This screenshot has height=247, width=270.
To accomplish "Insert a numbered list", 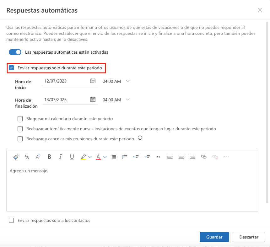I will [x=125, y=157].
